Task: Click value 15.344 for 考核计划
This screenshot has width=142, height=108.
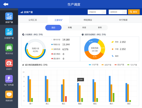Action: [x=66, y=44]
